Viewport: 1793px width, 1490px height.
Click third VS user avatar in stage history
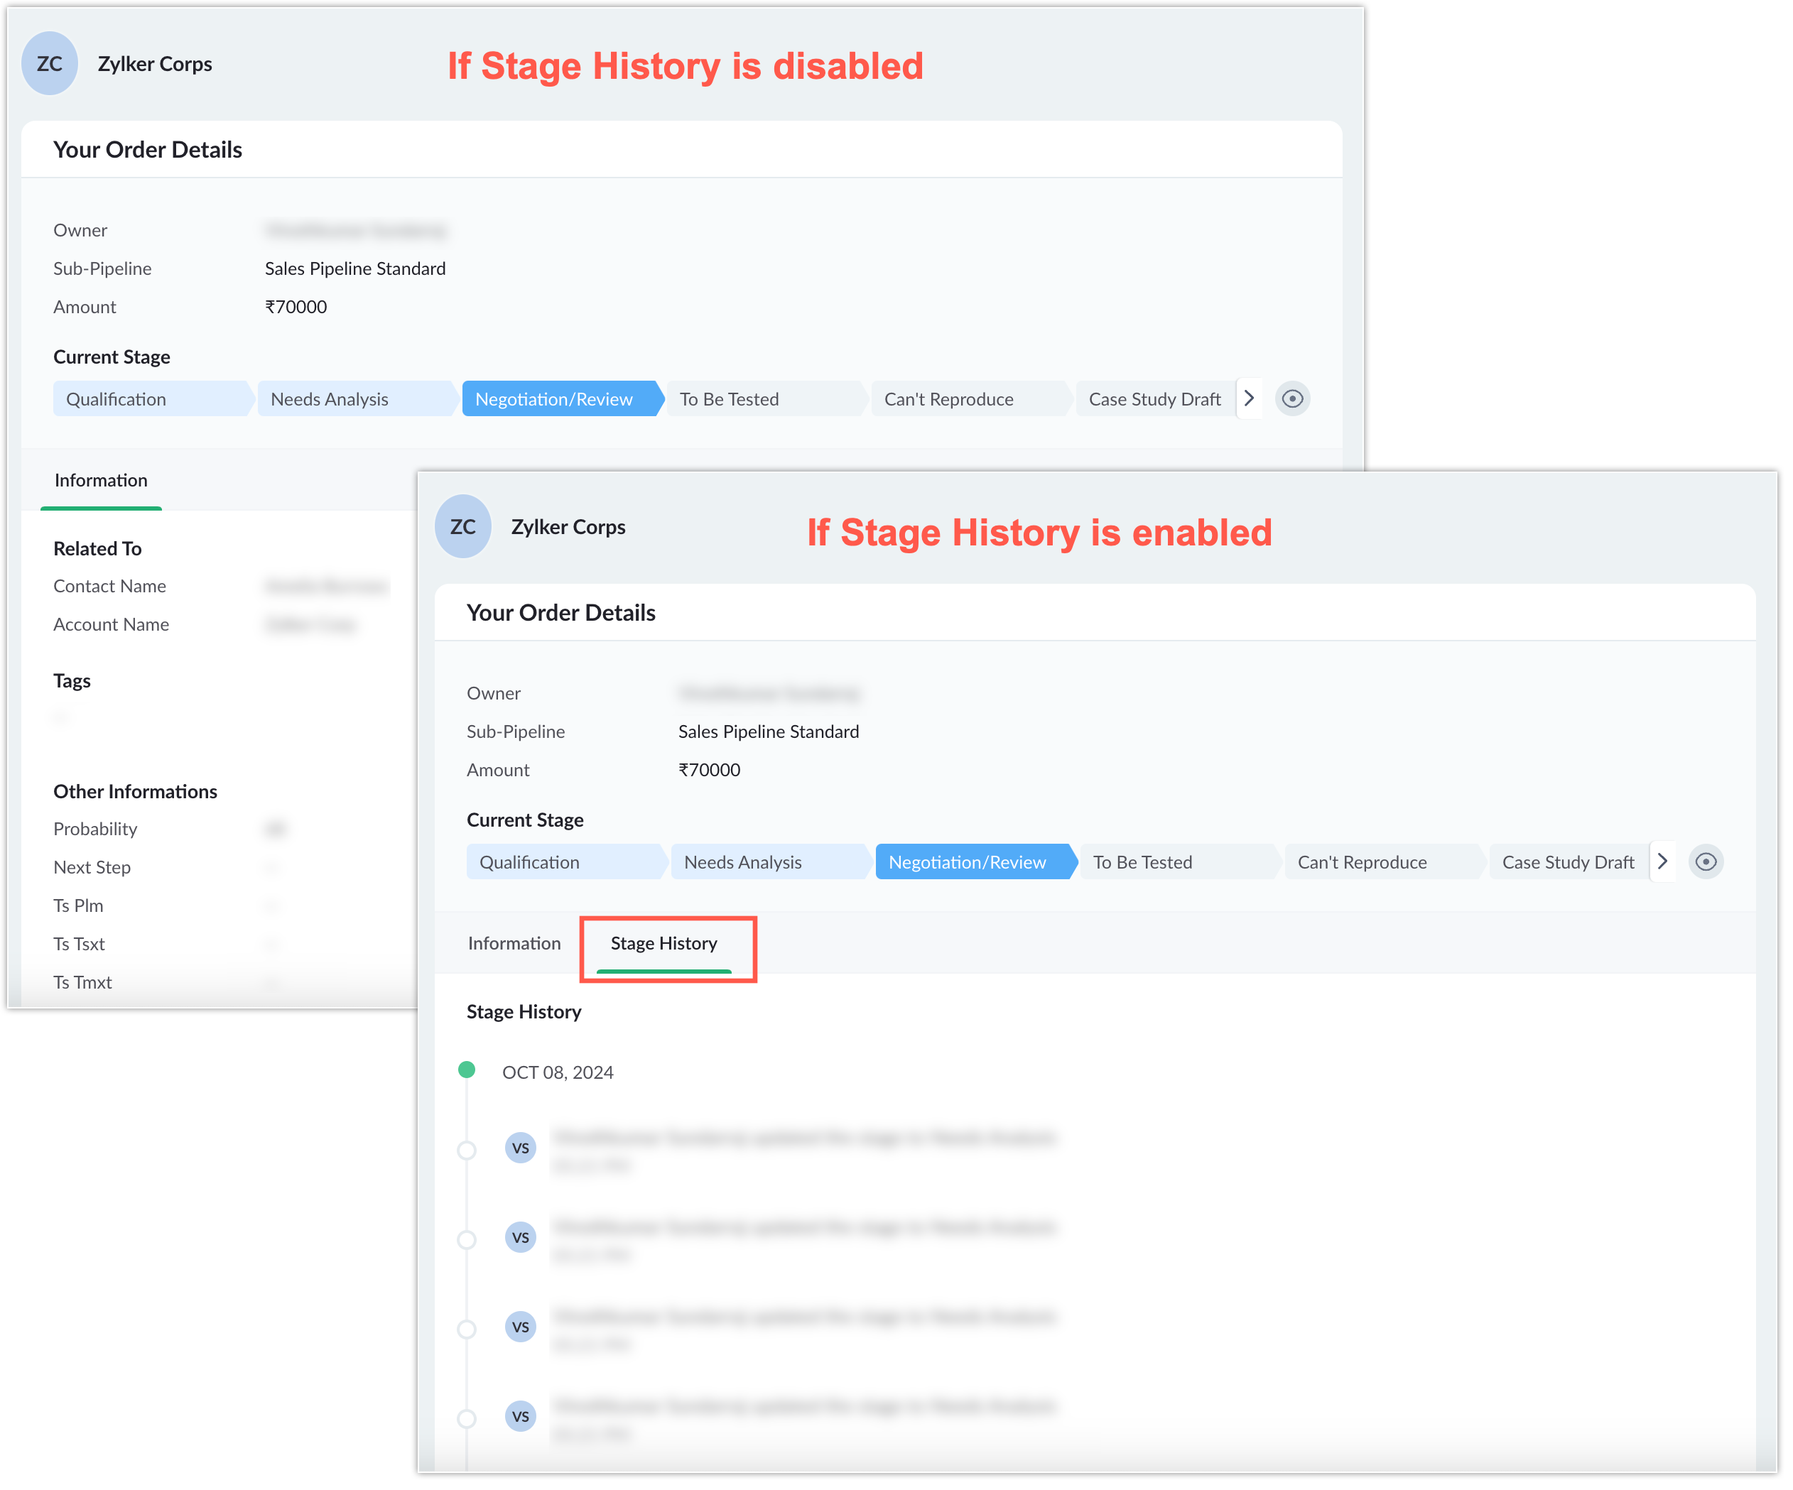pos(520,1327)
